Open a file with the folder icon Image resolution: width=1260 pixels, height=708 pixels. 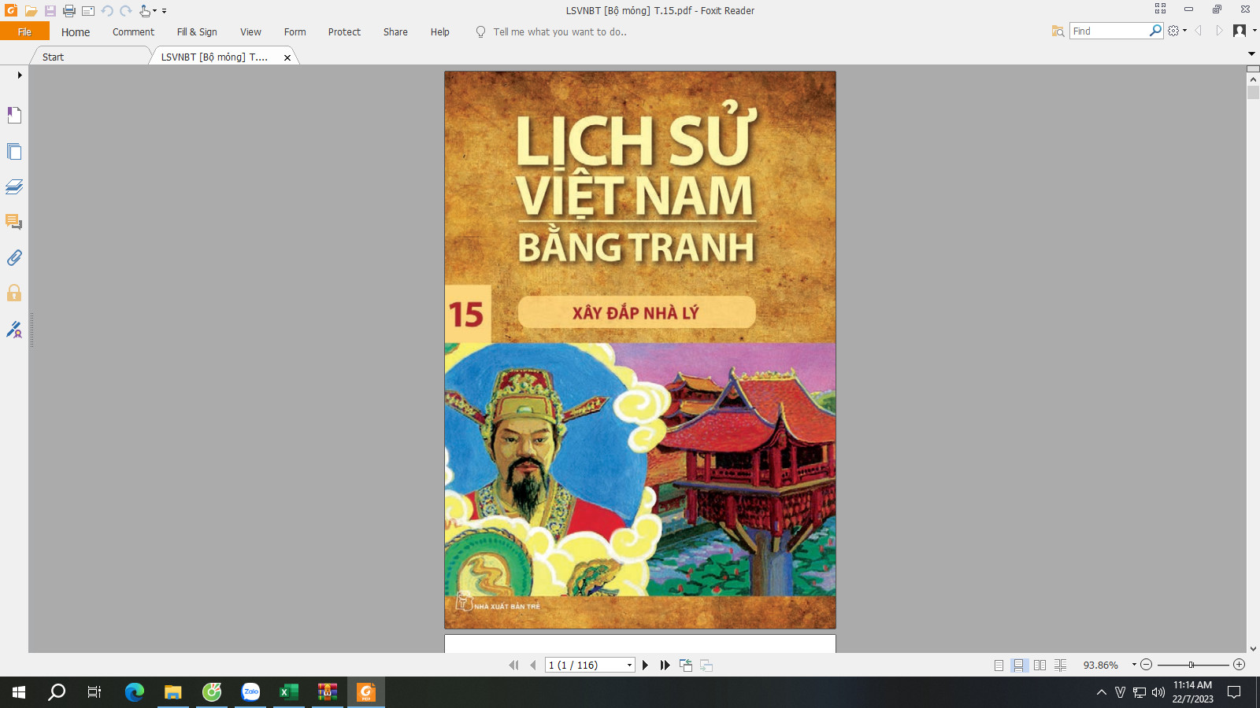(31, 11)
